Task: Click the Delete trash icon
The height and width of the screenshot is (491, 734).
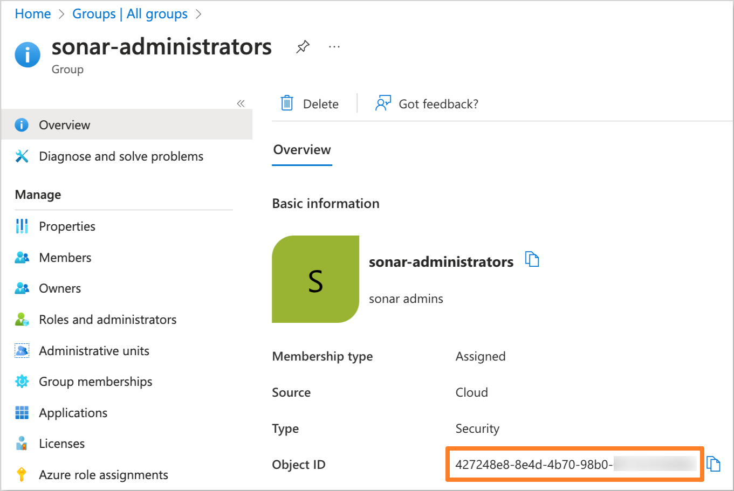Action: [287, 103]
